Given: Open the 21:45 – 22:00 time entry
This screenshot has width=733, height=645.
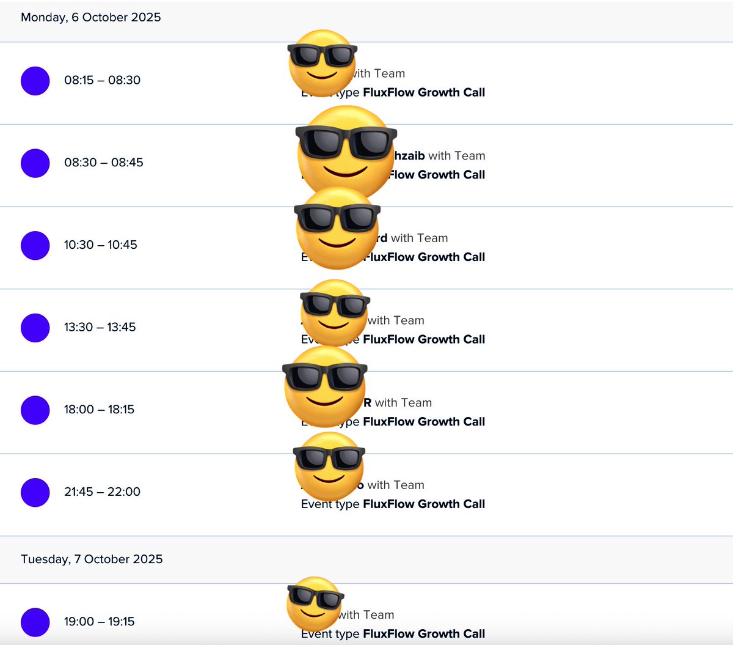Looking at the screenshot, I should click(x=103, y=492).
